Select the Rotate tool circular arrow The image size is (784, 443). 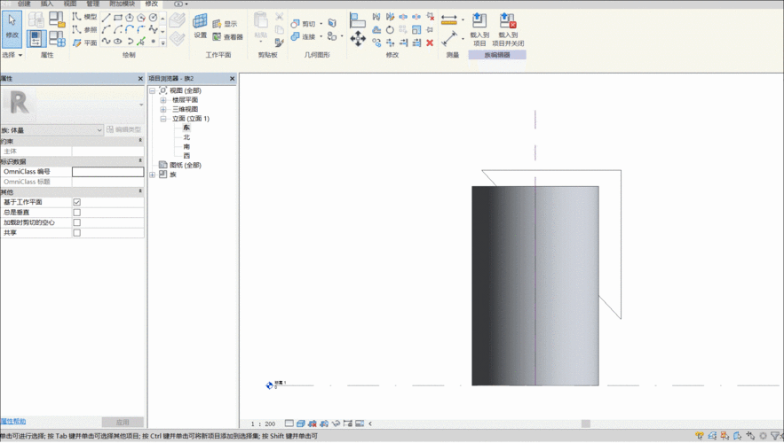[390, 30]
